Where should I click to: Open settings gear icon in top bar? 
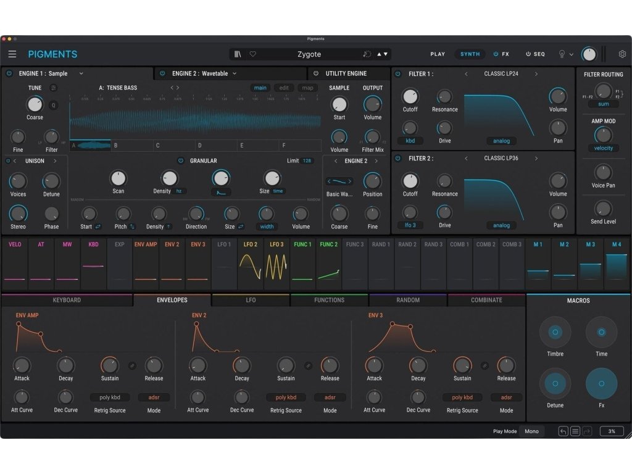click(622, 54)
